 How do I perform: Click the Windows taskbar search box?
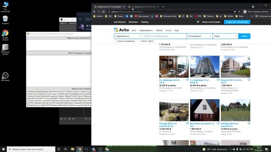[x=31, y=149]
